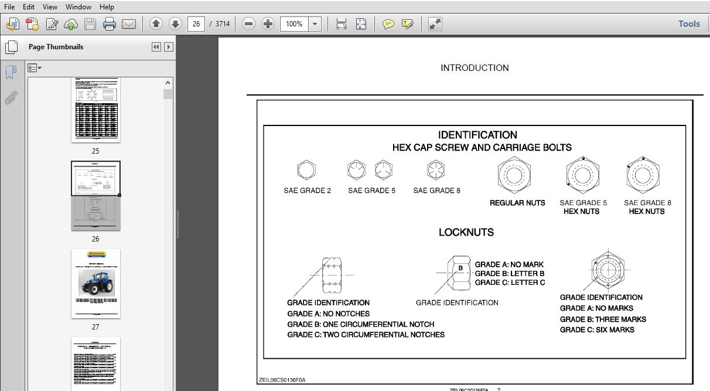Viewport: 710px width, 391px height.
Task: Select page 25 thumbnail
Action: [x=95, y=110]
